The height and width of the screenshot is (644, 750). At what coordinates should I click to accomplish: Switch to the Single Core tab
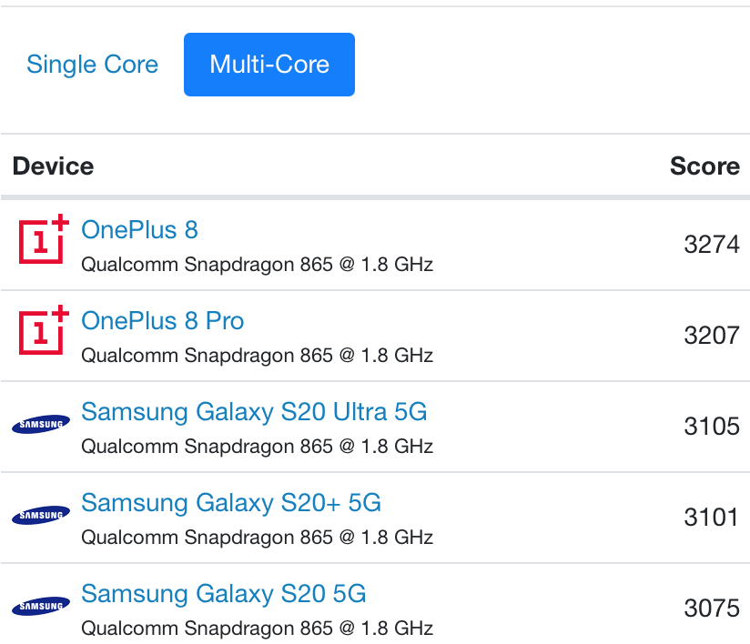(92, 65)
